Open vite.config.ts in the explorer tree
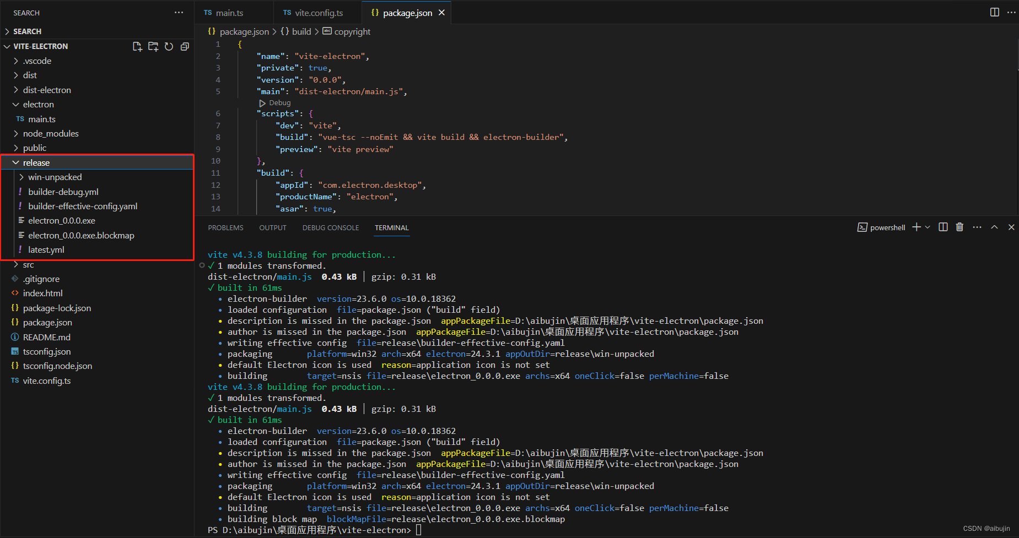The width and height of the screenshot is (1019, 538). click(97, 381)
